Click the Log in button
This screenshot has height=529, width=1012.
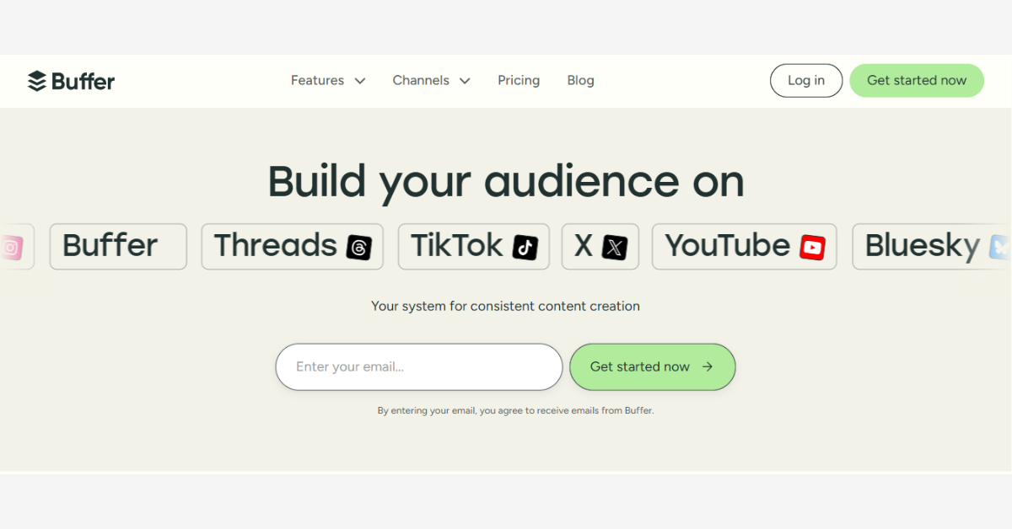(x=806, y=81)
